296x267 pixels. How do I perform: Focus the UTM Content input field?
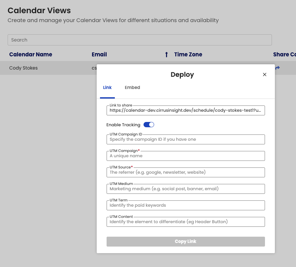tap(185, 222)
